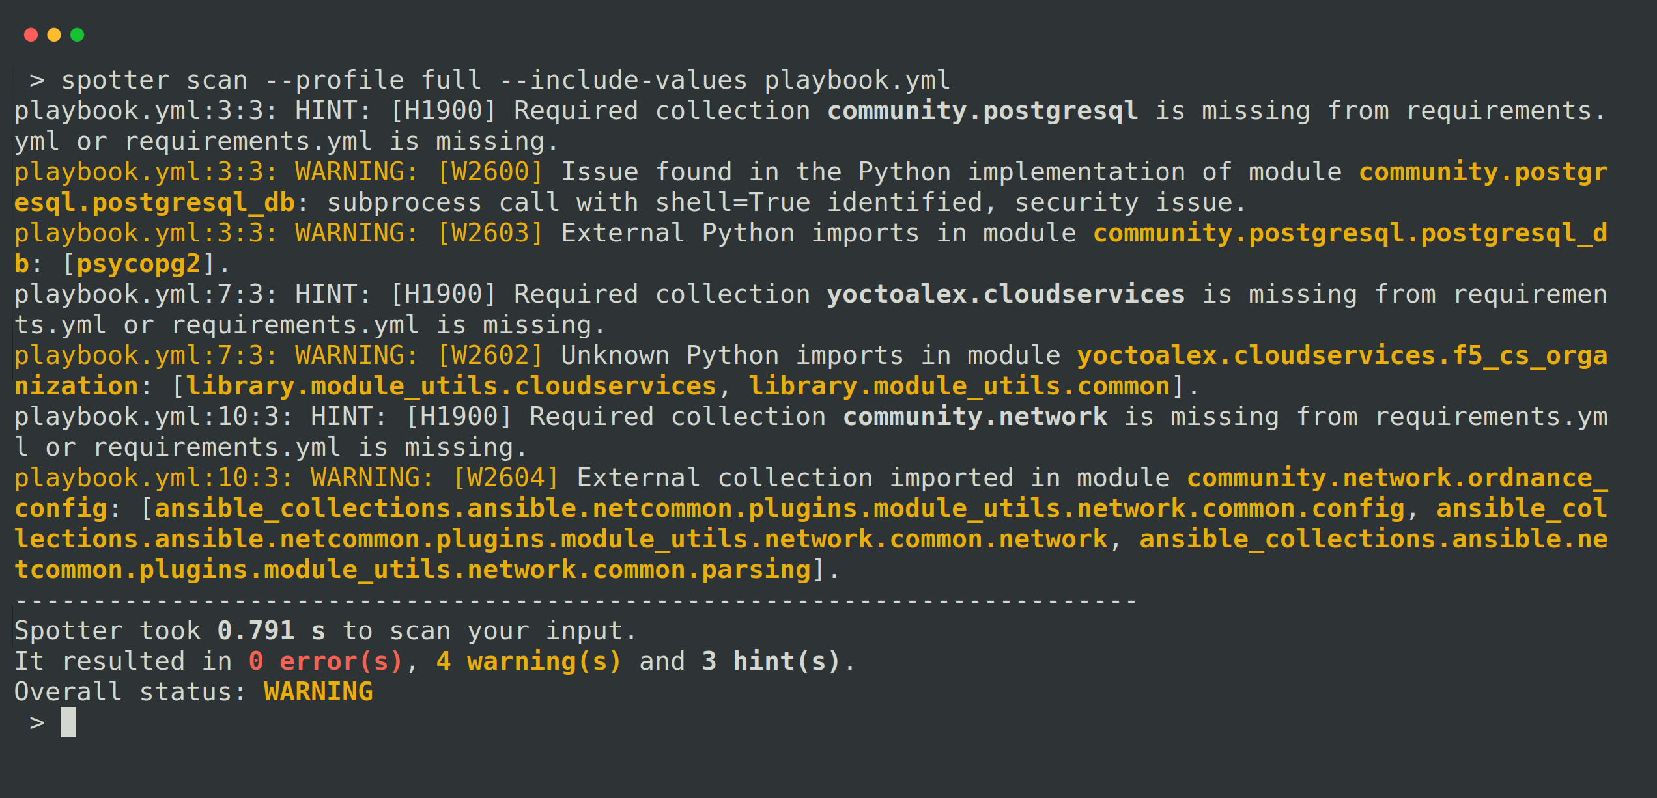Click the psycopg2 import name

pos(139,264)
